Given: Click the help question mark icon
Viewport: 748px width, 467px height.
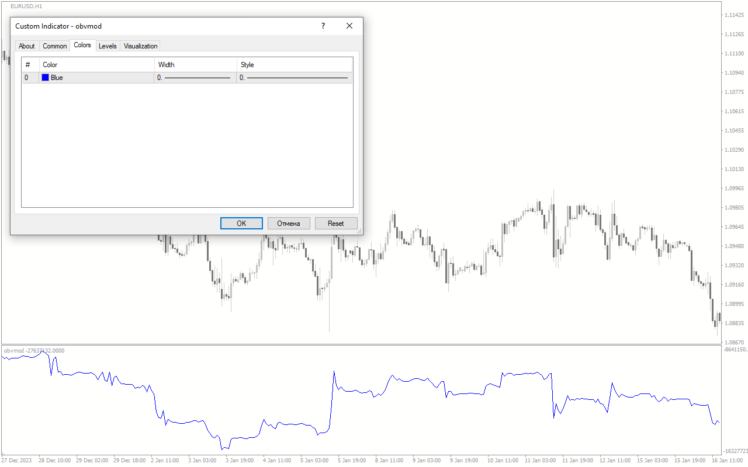Looking at the screenshot, I should [x=323, y=26].
